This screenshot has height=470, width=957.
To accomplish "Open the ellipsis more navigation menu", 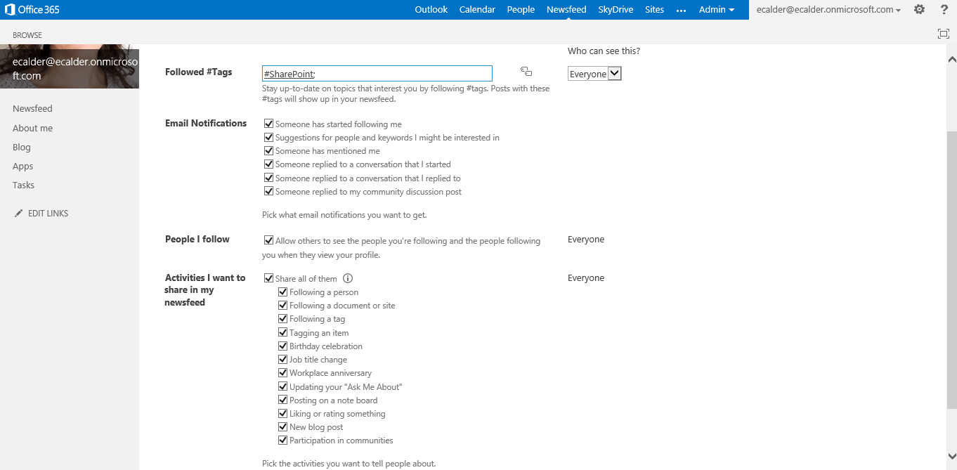I will click(x=681, y=10).
